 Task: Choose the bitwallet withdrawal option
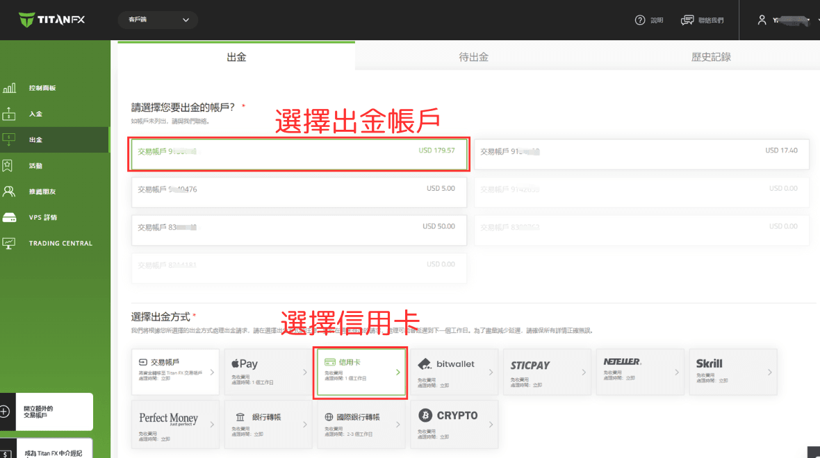[454, 373]
